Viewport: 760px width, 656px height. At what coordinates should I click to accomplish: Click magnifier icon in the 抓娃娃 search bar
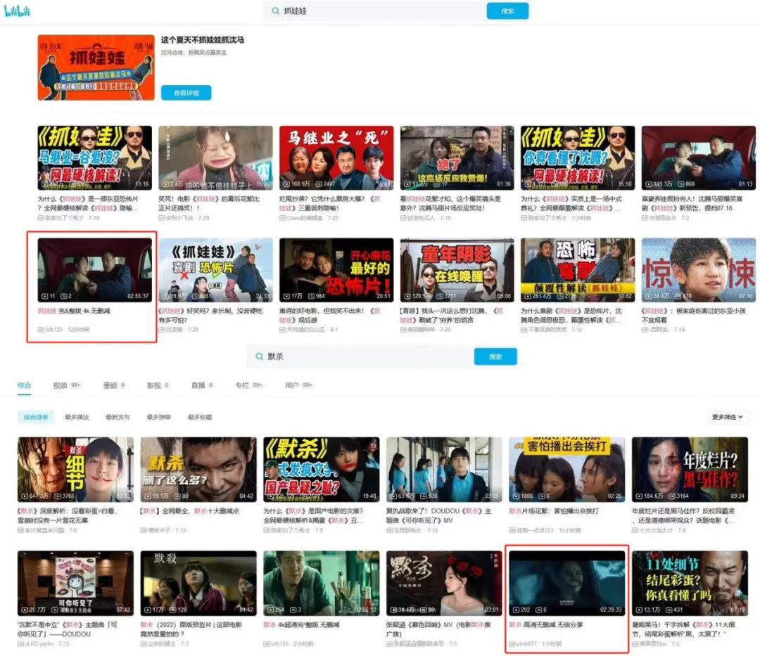[x=275, y=11]
